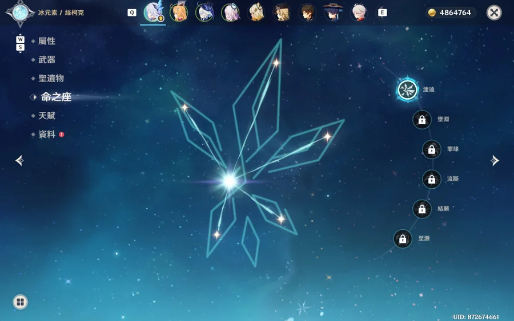Open the four-square grid menu icon
The height and width of the screenshot is (321, 514).
click(21, 302)
